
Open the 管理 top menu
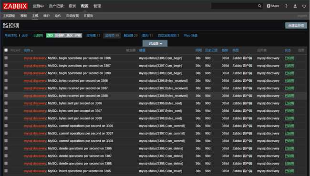click(97, 6)
